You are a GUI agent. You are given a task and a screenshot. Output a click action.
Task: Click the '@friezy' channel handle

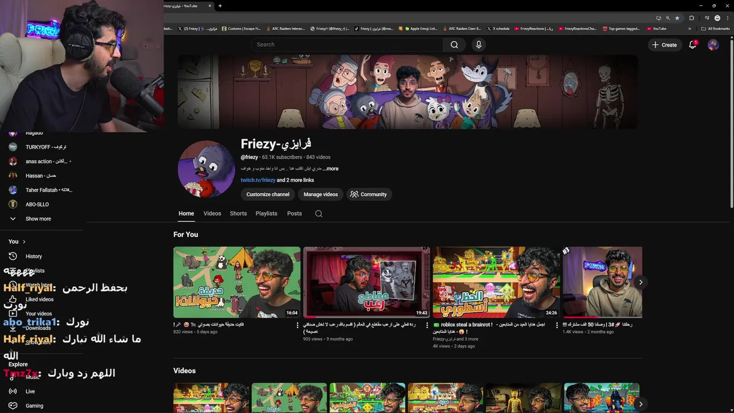249,157
